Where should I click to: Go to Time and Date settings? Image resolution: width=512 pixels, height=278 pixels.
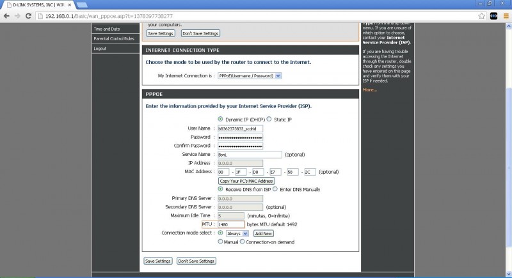point(107,29)
